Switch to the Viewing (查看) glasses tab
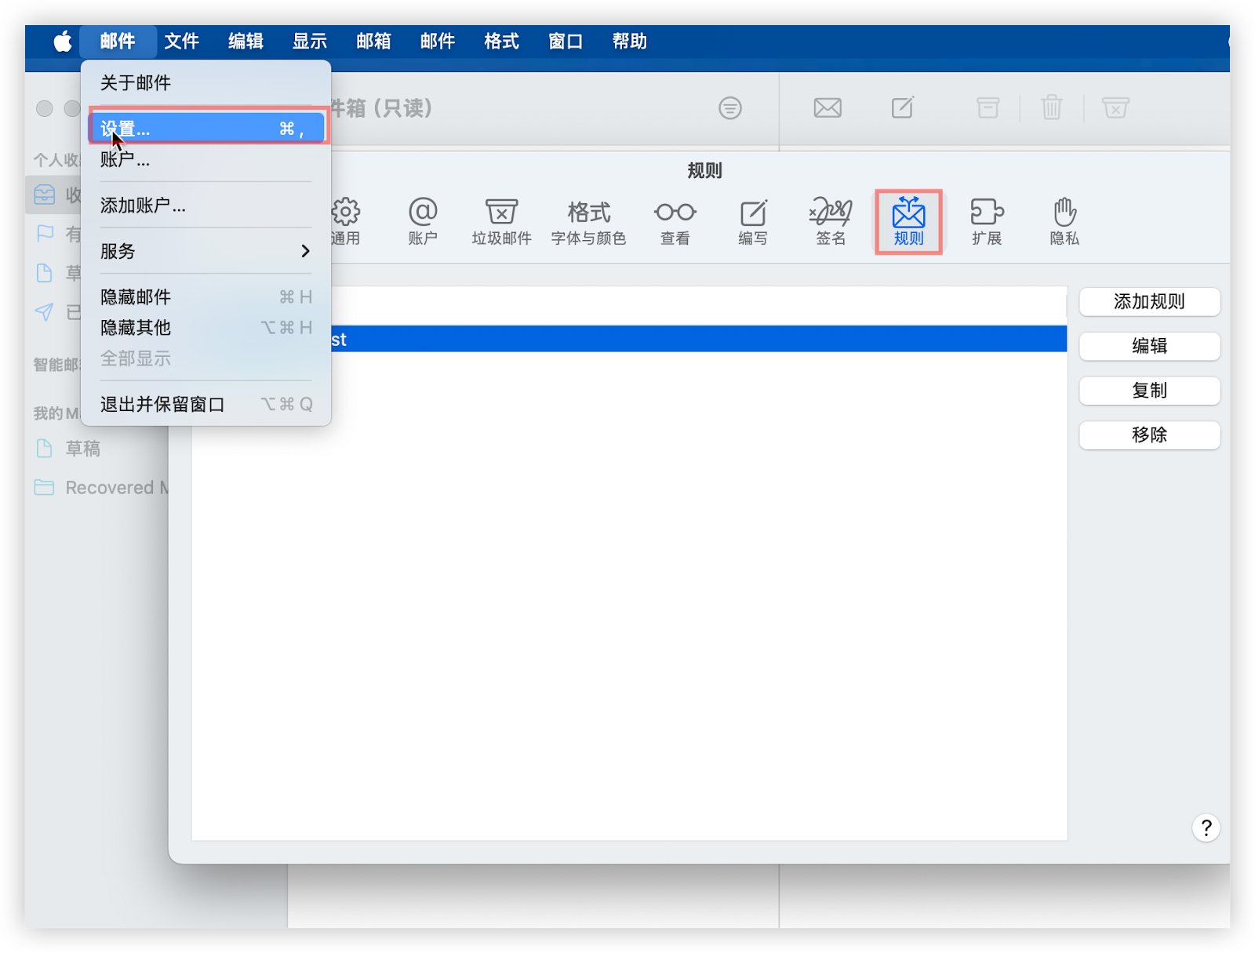The width and height of the screenshot is (1255, 953). pyautogui.click(x=675, y=221)
